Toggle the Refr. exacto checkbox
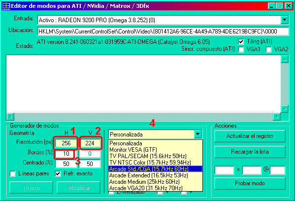The height and width of the screenshot is (201, 295). [58, 173]
